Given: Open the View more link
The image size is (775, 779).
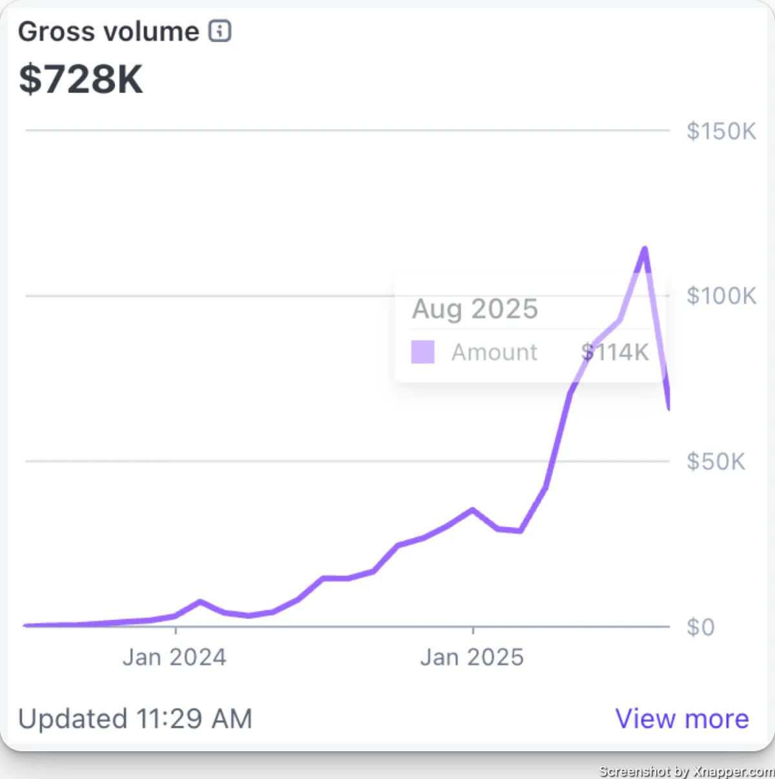Looking at the screenshot, I should click(x=682, y=718).
